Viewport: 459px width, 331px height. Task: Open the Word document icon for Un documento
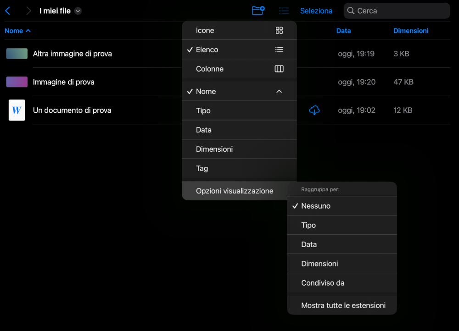coord(17,110)
